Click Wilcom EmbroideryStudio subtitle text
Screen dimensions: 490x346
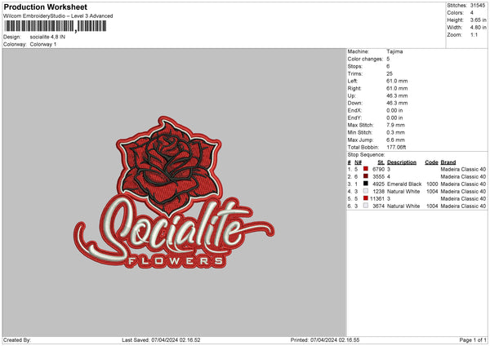(58, 16)
